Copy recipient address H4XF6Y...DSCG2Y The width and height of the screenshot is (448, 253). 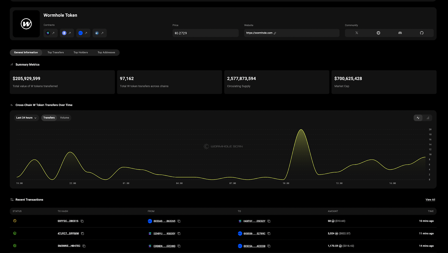coord(269,221)
